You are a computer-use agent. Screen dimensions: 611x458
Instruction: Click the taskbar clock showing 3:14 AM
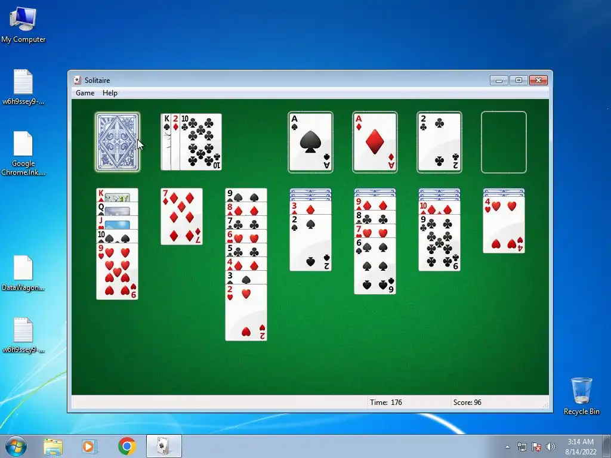click(x=581, y=447)
